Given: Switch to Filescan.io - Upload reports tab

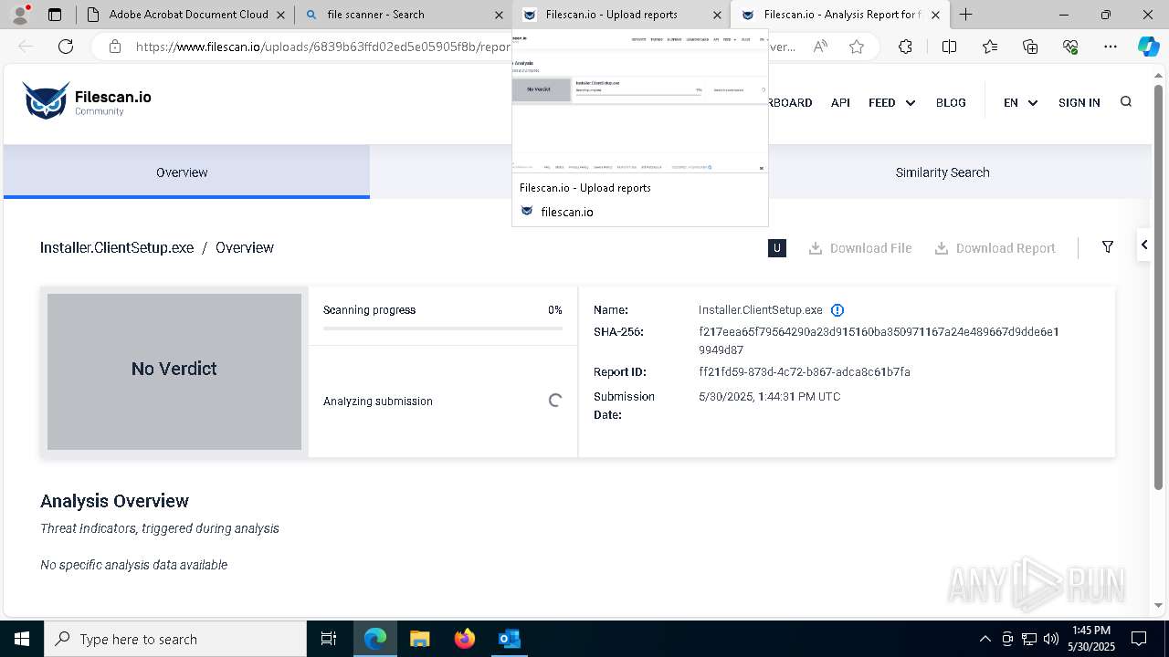Looking at the screenshot, I should (621, 15).
